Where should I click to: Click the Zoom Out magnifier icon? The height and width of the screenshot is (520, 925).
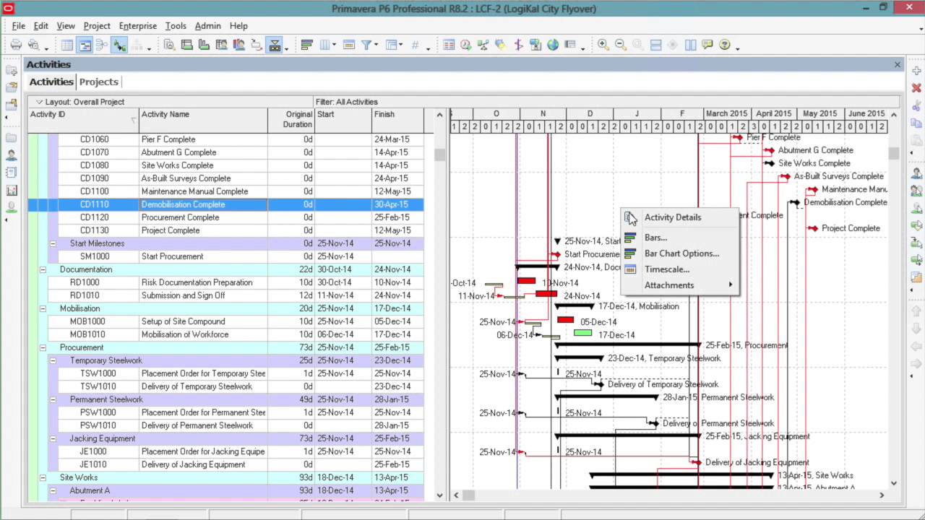620,45
